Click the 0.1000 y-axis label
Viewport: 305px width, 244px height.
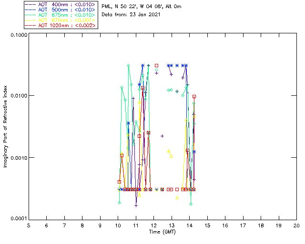19,35
